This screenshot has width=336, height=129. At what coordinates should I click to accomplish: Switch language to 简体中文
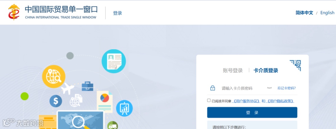point(304,13)
